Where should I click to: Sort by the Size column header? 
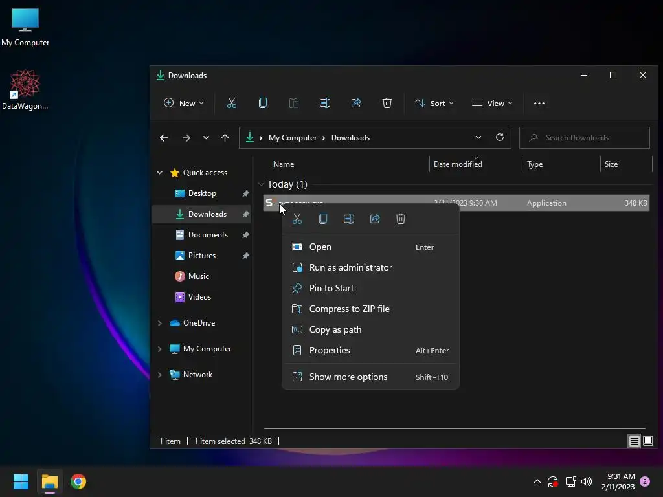(626, 164)
